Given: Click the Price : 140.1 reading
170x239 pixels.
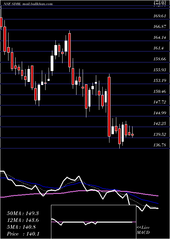Looking at the screenshot, I should tap(23, 234).
